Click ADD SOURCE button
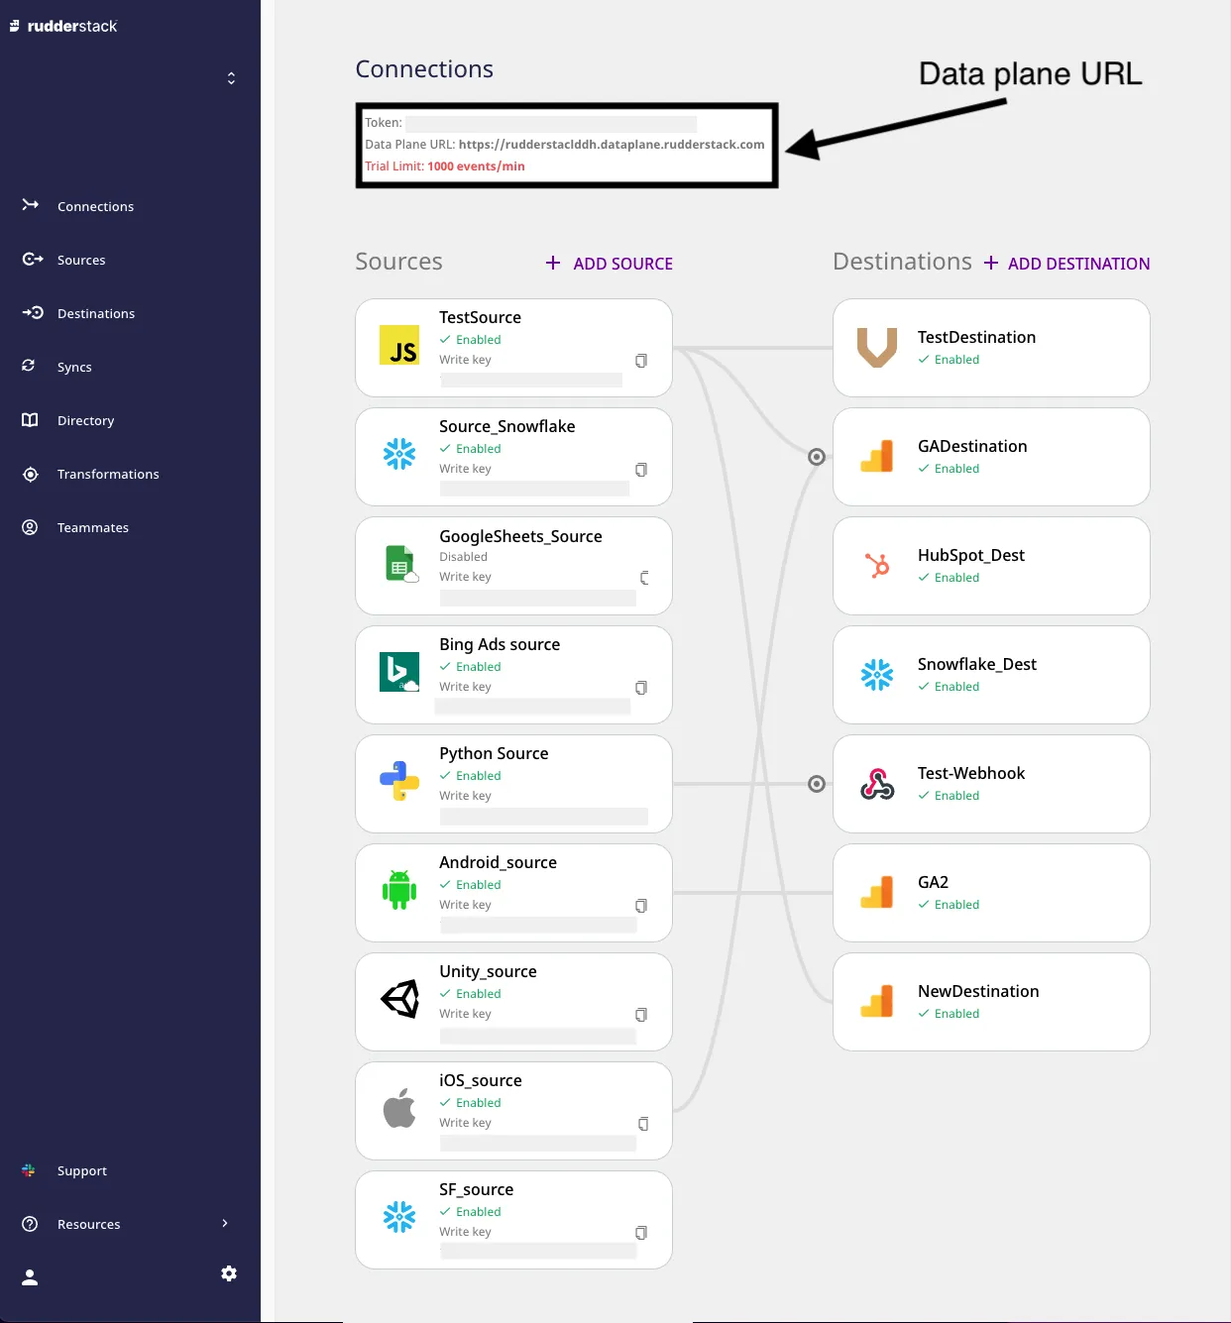This screenshot has width=1231, height=1323. (610, 264)
